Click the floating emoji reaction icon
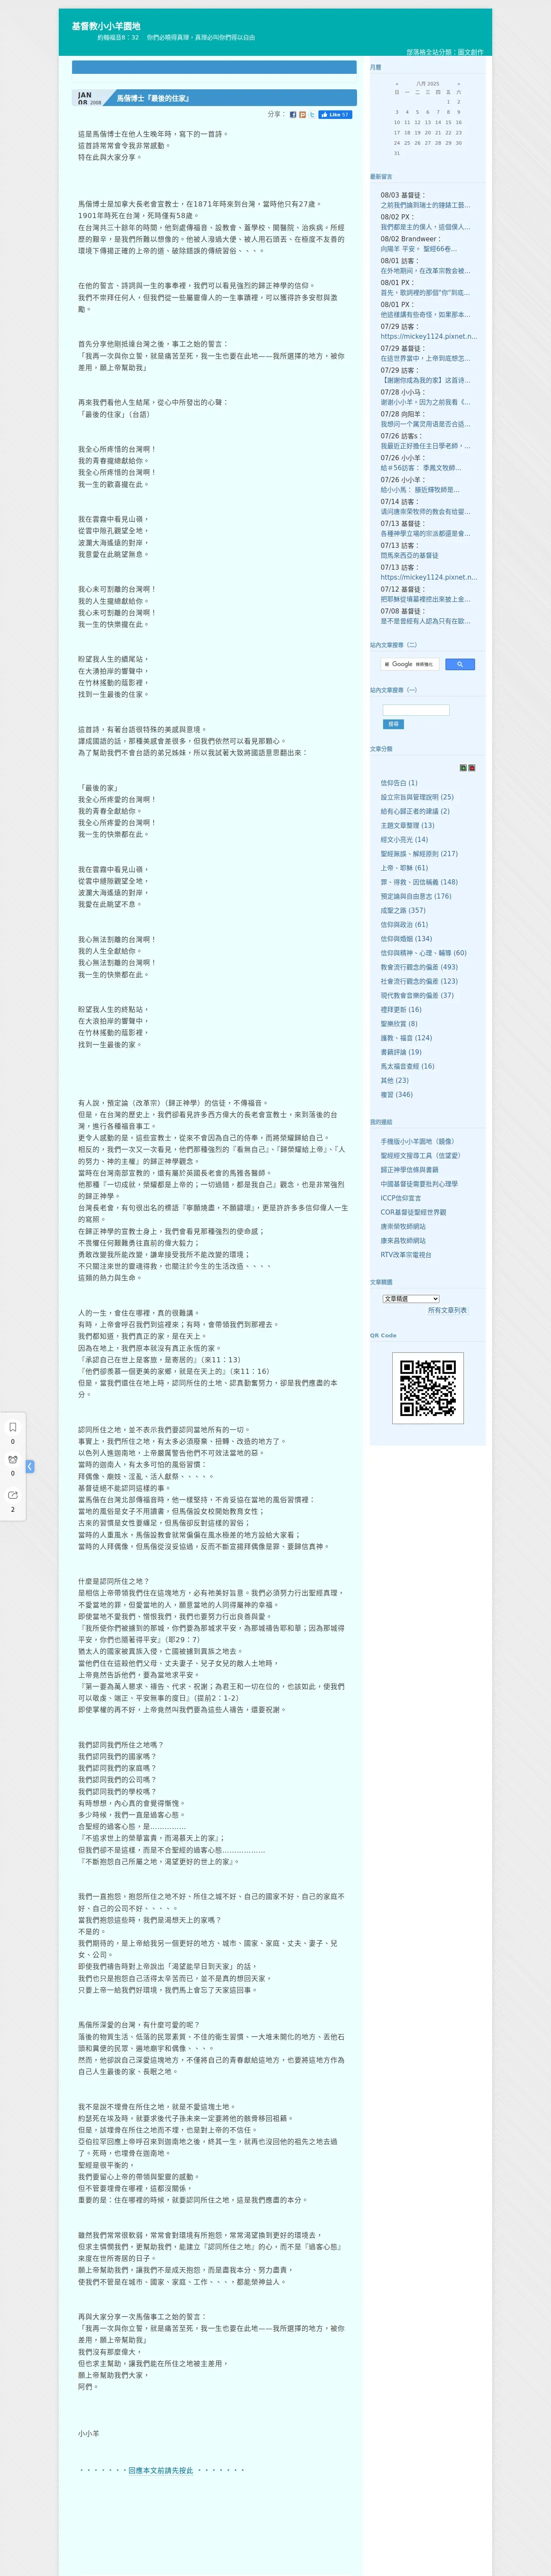The width and height of the screenshot is (551, 2576). pos(13,1460)
